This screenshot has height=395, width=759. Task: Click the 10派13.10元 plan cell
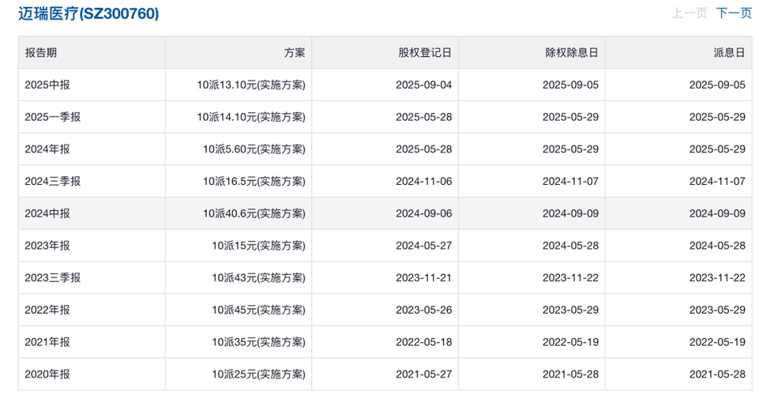tap(251, 85)
